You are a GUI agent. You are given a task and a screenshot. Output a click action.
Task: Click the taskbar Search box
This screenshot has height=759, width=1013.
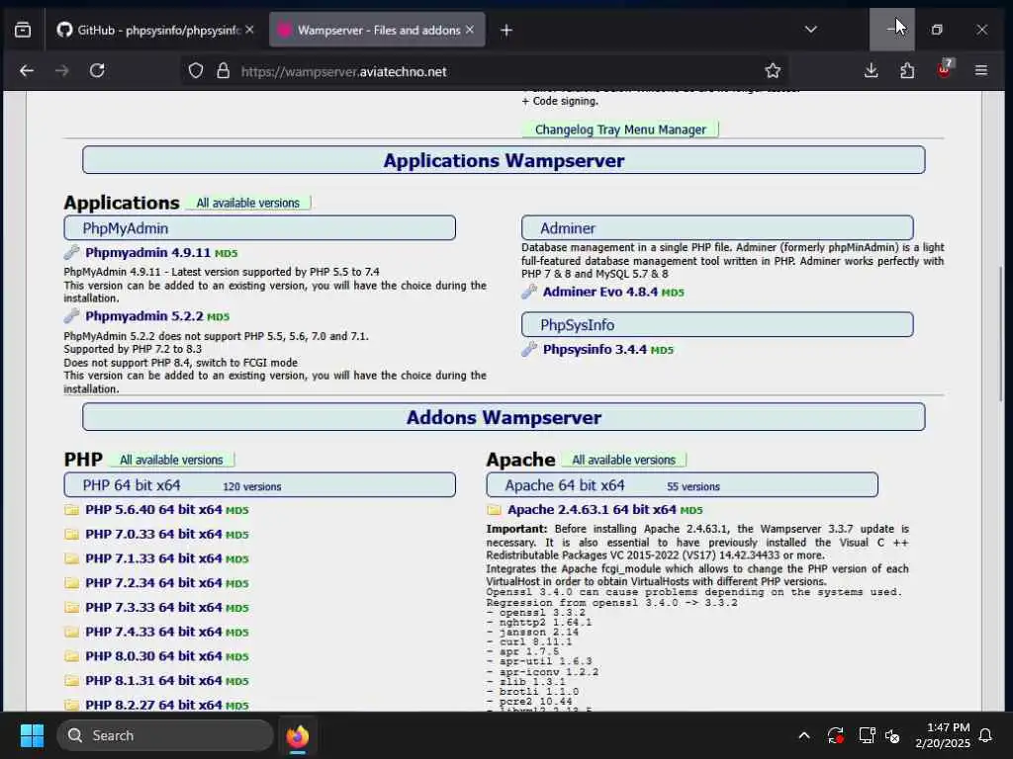pyautogui.click(x=165, y=735)
